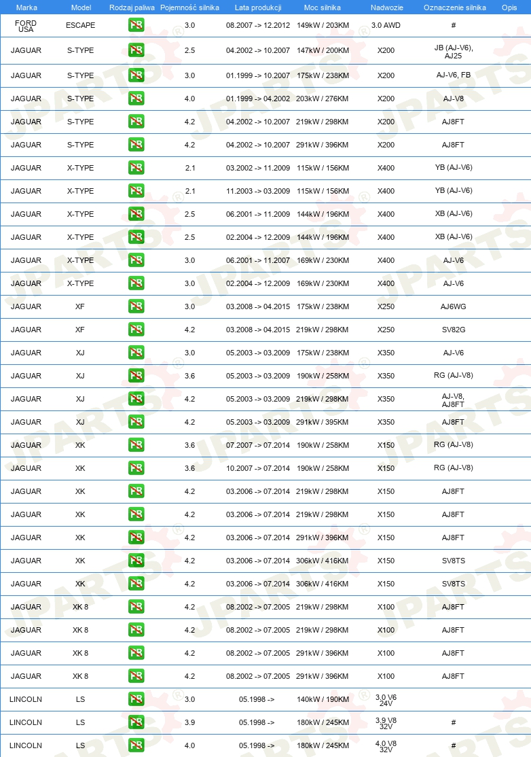Click the Lata produkcji column header
The image size is (531, 757).
tap(258, 7)
